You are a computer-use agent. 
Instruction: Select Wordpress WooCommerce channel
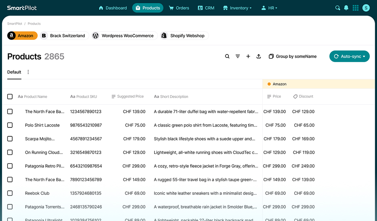point(124,35)
